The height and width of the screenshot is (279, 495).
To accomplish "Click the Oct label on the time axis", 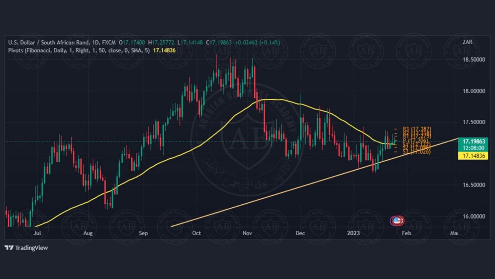I will point(196,233).
